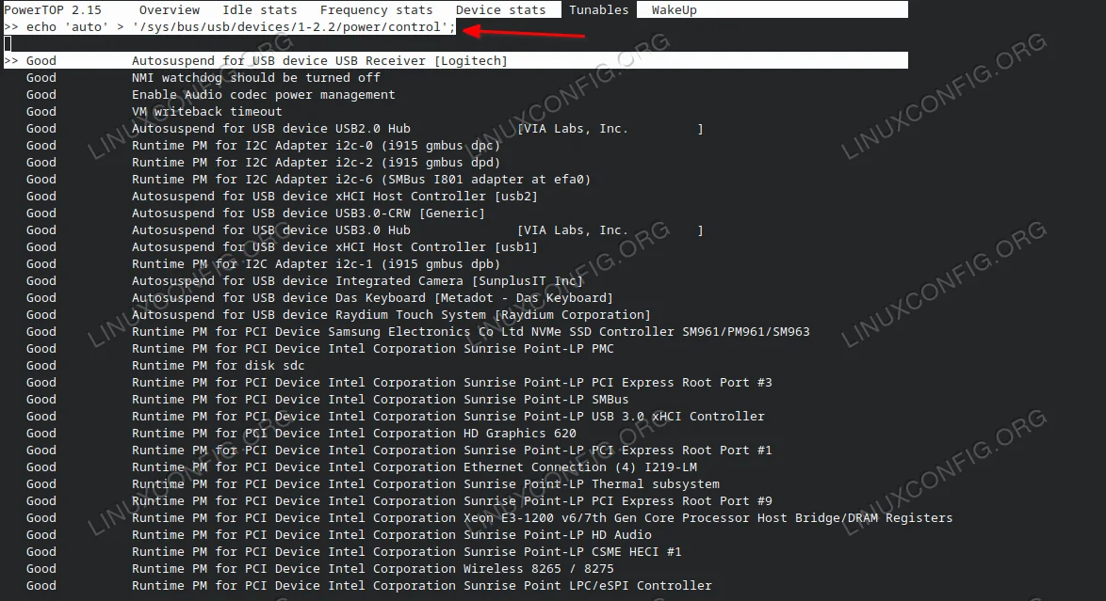
Task: Open the Frequency stats tab
Action: (x=376, y=9)
